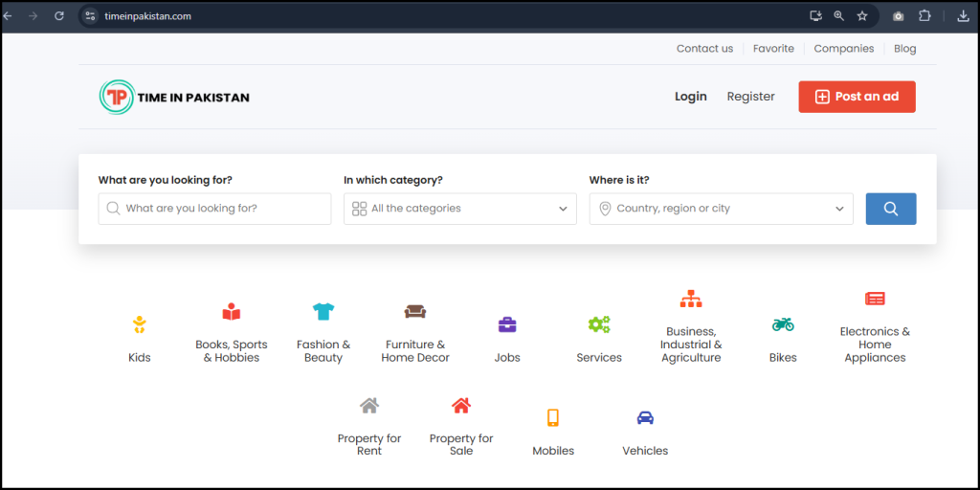Screen dimensions: 980x490
Task: Open the Vehicles car icon
Action: pos(645,417)
